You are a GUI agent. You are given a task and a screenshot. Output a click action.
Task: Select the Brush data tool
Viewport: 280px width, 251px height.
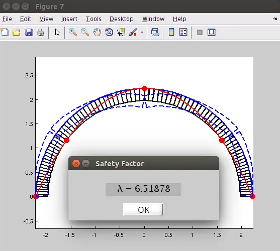click(133, 32)
